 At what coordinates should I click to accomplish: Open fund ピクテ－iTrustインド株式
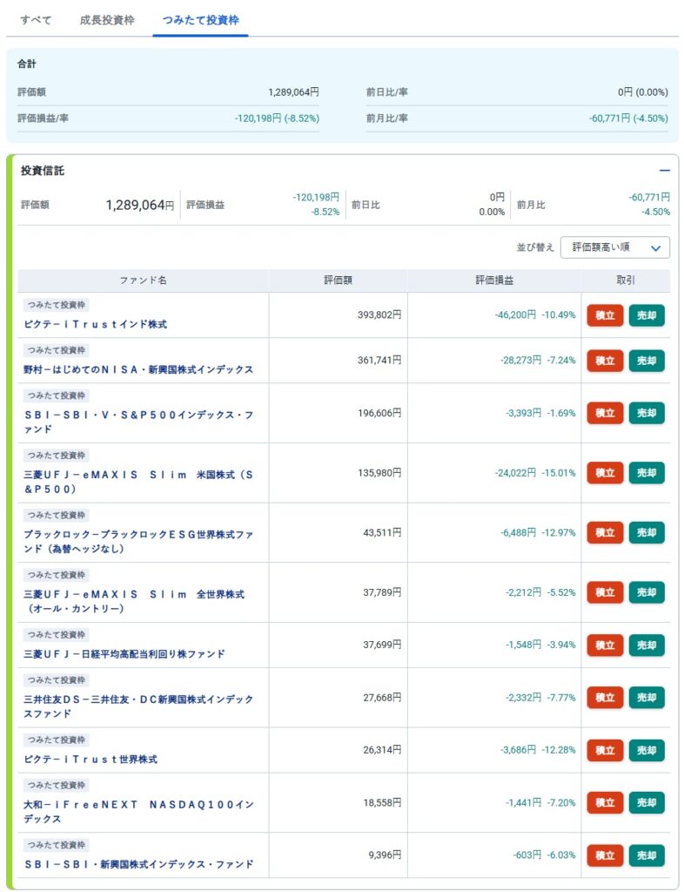[x=96, y=324]
